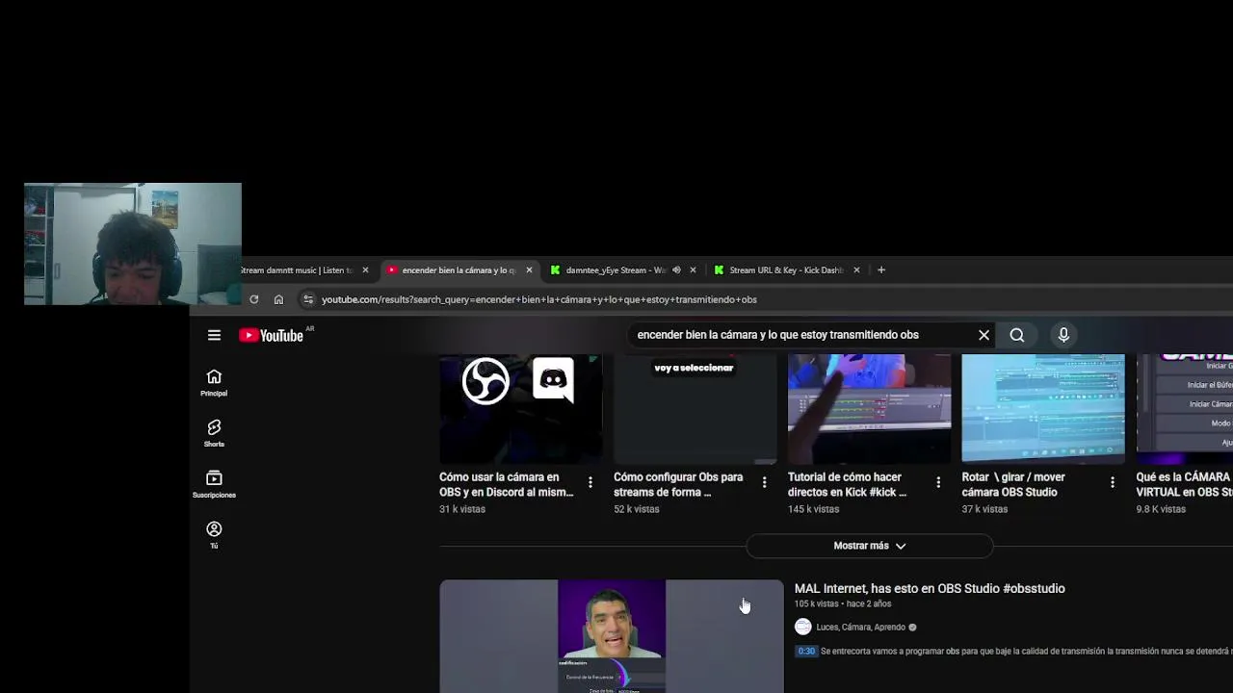Viewport: 1233px width, 693px height.
Task: Open MAL Internet, has esto en OBS title
Action: coord(930,588)
